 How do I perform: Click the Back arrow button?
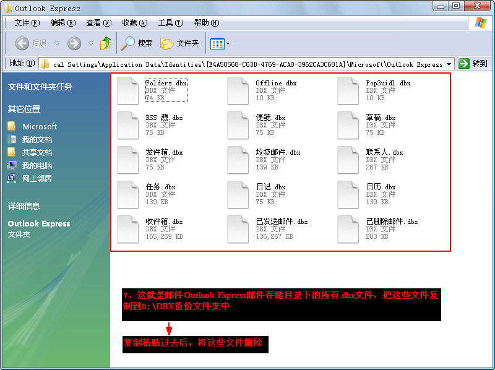click(22, 43)
